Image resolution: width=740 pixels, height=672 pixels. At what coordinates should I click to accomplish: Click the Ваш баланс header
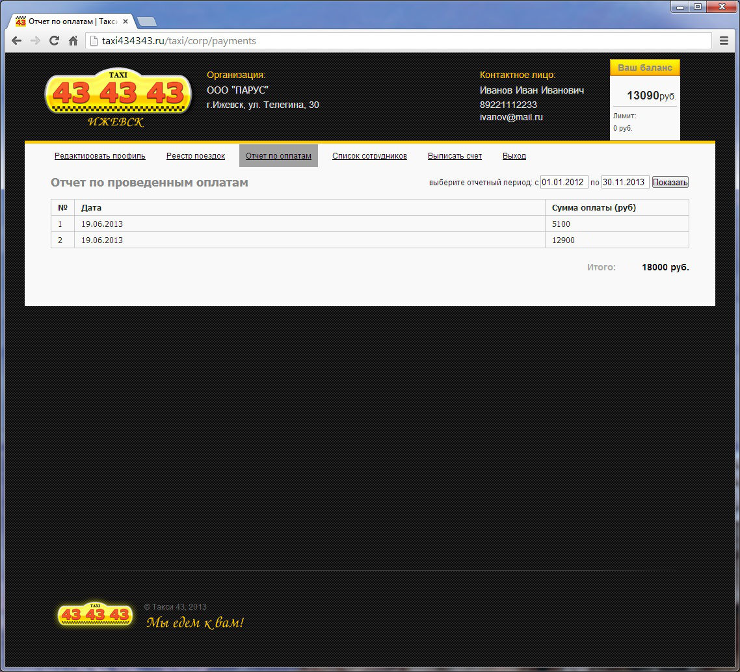pos(644,68)
